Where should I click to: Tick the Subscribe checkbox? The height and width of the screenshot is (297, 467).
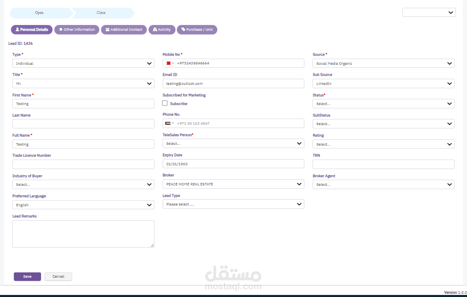(x=165, y=103)
